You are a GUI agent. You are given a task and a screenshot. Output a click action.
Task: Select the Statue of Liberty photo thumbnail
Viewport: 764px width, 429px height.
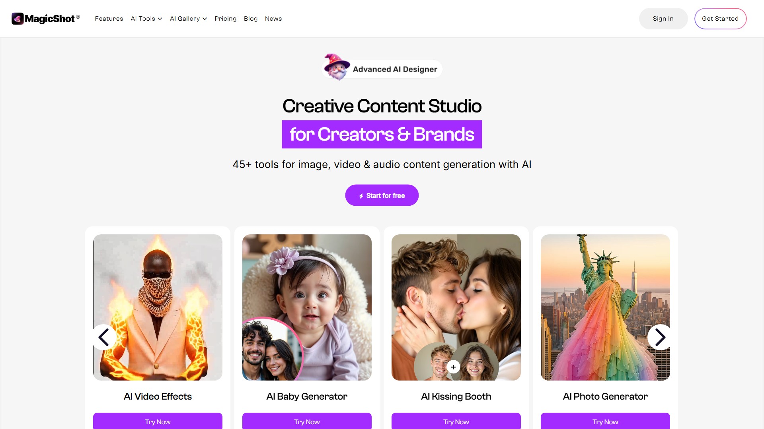click(x=605, y=307)
